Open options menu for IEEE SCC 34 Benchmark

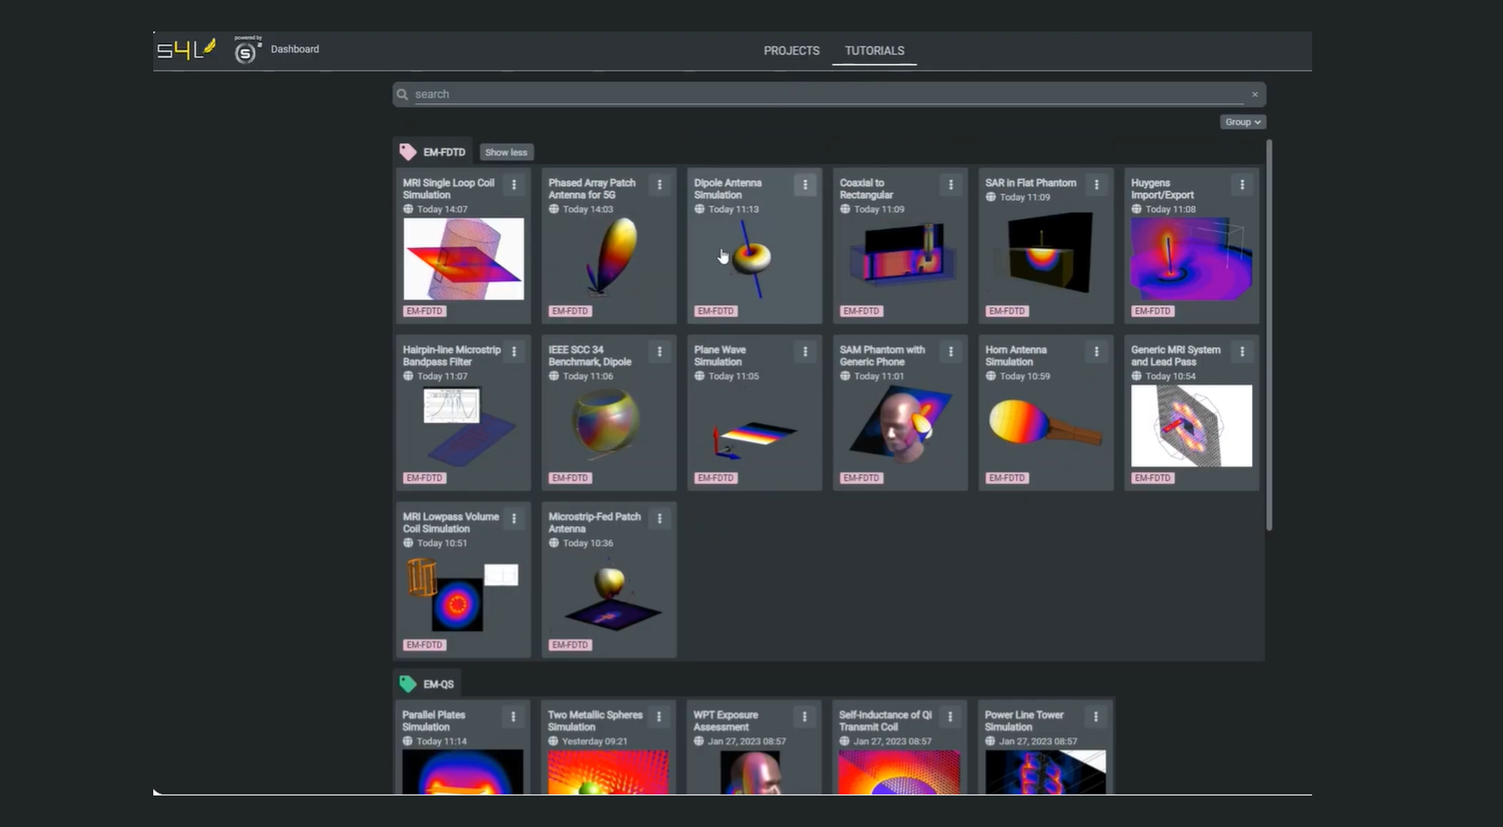[x=660, y=352]
